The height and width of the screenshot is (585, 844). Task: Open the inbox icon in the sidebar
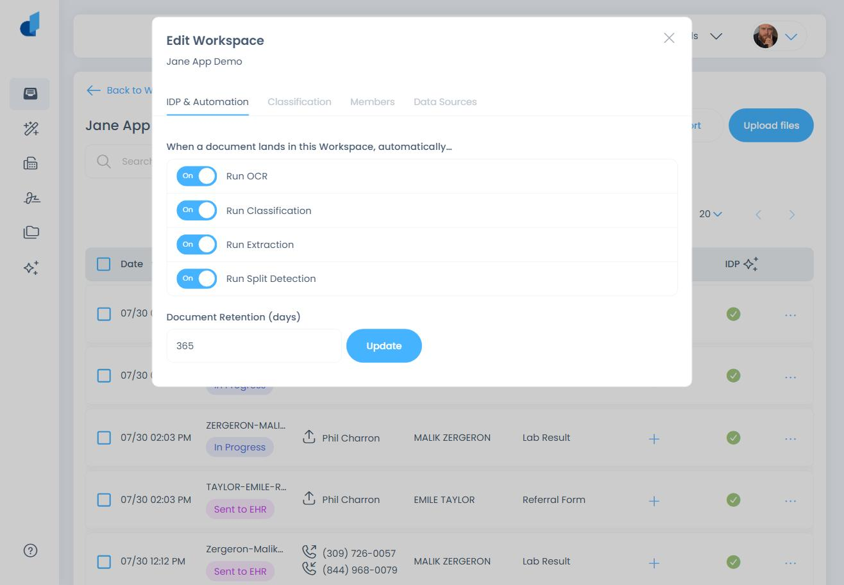[30, 94]
